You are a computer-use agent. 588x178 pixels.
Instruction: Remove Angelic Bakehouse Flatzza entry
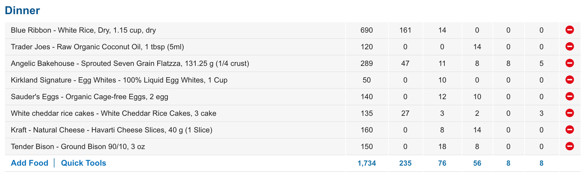(x=570, y=63)
